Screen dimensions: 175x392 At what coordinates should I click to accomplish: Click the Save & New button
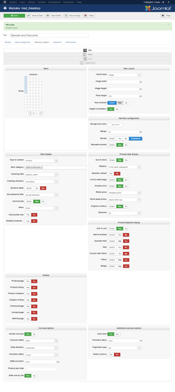pos(54,16)
